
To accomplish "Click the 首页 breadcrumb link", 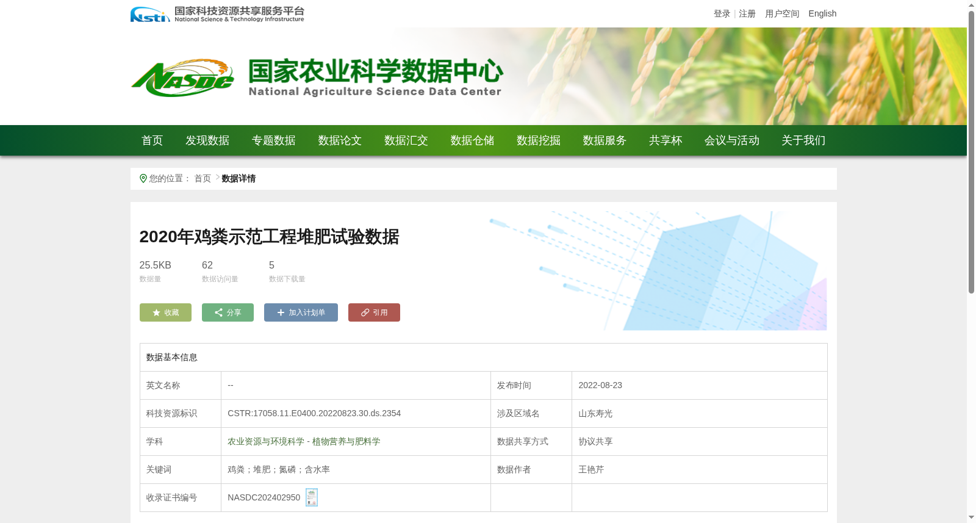I will pyautogui.click(x=203, y=178).
